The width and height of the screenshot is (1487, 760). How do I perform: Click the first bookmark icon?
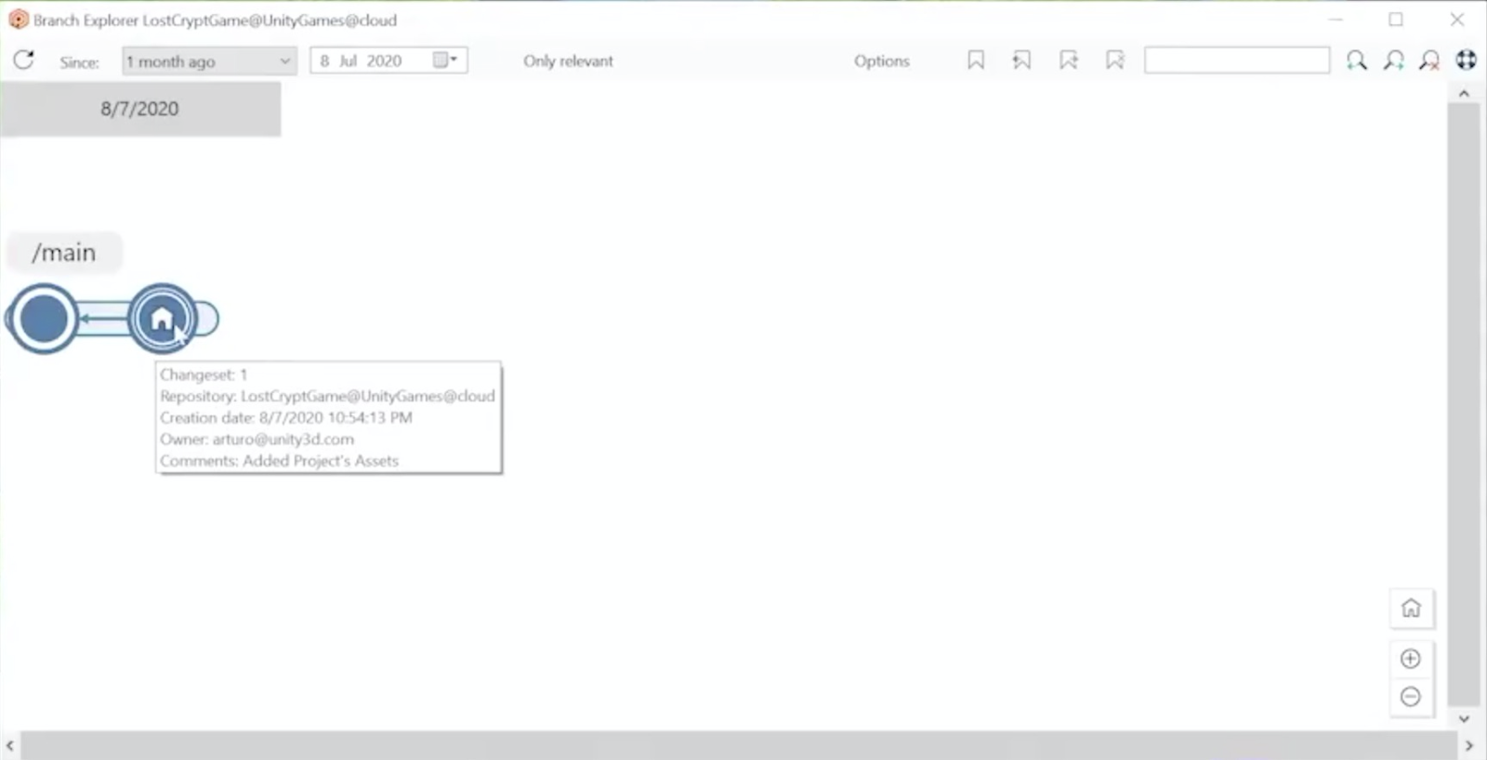pos(976,60)
